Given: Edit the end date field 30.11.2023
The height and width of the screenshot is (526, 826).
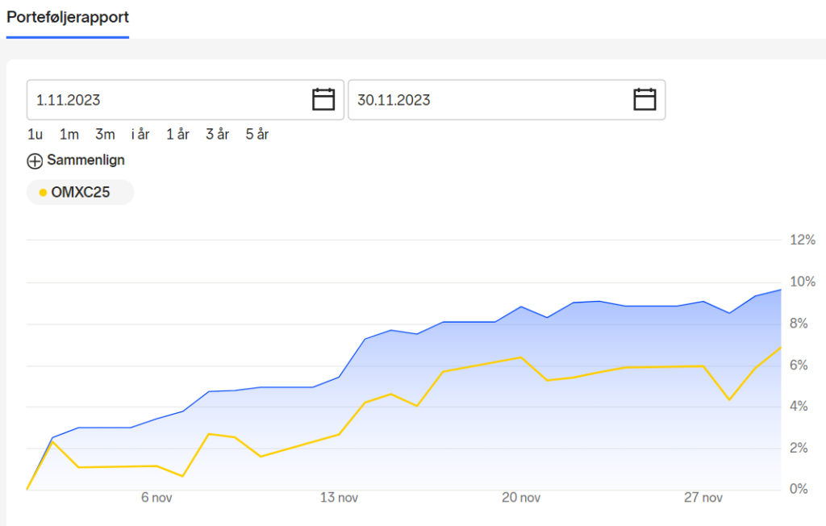Looking at the screenshot, I should [x=507, y=99].
